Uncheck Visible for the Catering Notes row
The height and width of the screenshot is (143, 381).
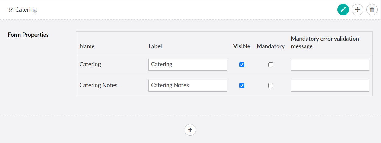coord(242,86)
